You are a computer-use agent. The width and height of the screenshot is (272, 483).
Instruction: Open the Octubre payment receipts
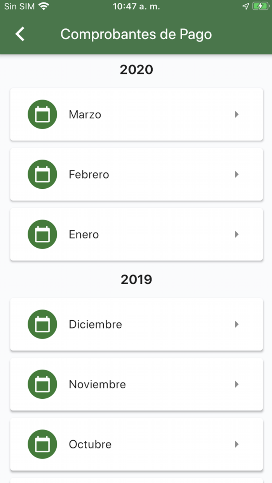[136, 444]
